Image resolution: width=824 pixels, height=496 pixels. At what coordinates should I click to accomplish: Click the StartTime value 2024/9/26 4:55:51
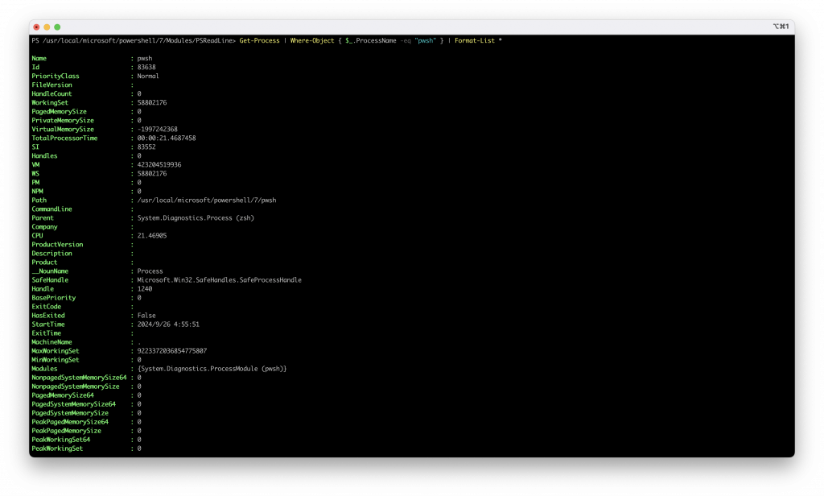[x=168, y=324]
